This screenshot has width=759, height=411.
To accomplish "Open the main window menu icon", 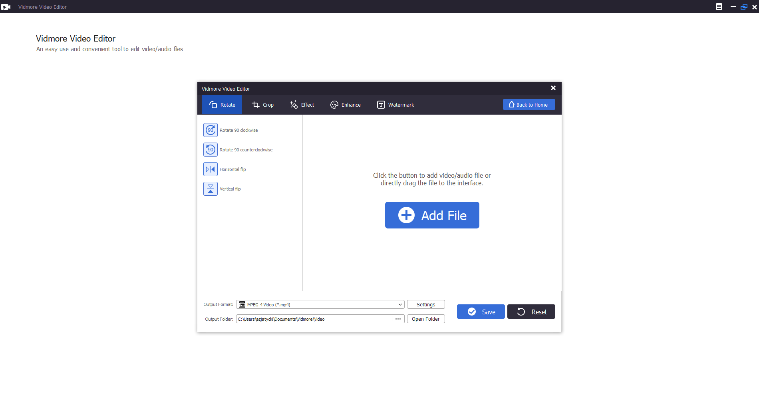I will (719, 7).
